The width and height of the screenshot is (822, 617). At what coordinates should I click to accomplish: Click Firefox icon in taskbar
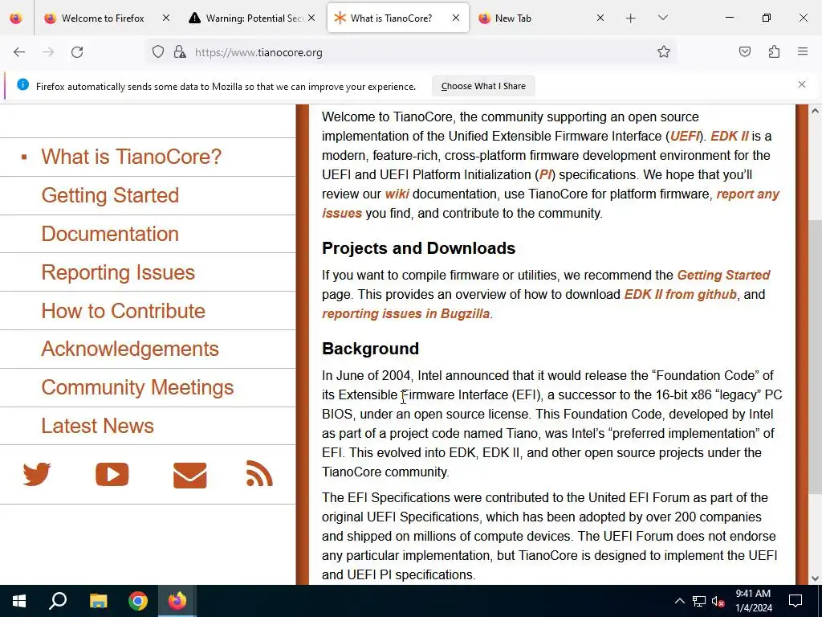pyautogui.click(x=177, y=601)
